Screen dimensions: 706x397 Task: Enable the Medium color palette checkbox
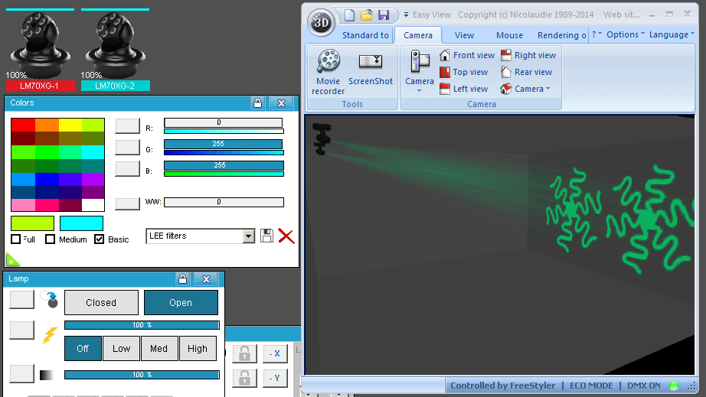(51, 239)
